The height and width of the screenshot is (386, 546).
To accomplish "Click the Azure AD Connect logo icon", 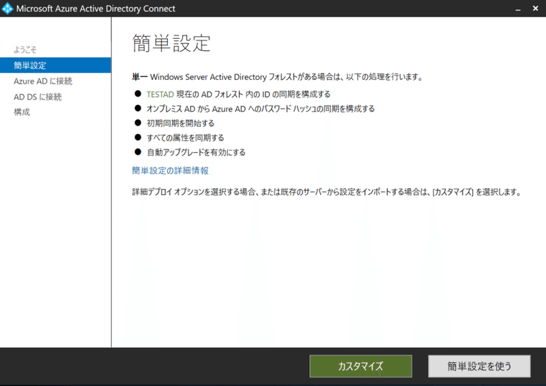I will pyautogui.click(x=8, y=8).
